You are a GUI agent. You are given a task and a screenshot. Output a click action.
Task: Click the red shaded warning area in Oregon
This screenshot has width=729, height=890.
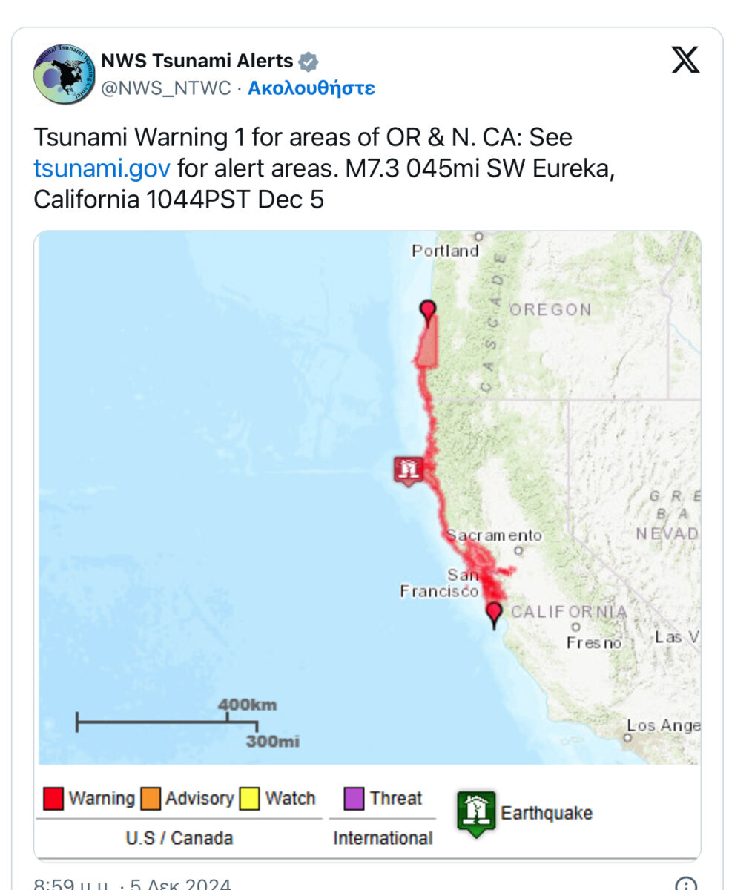click(427, 345)
